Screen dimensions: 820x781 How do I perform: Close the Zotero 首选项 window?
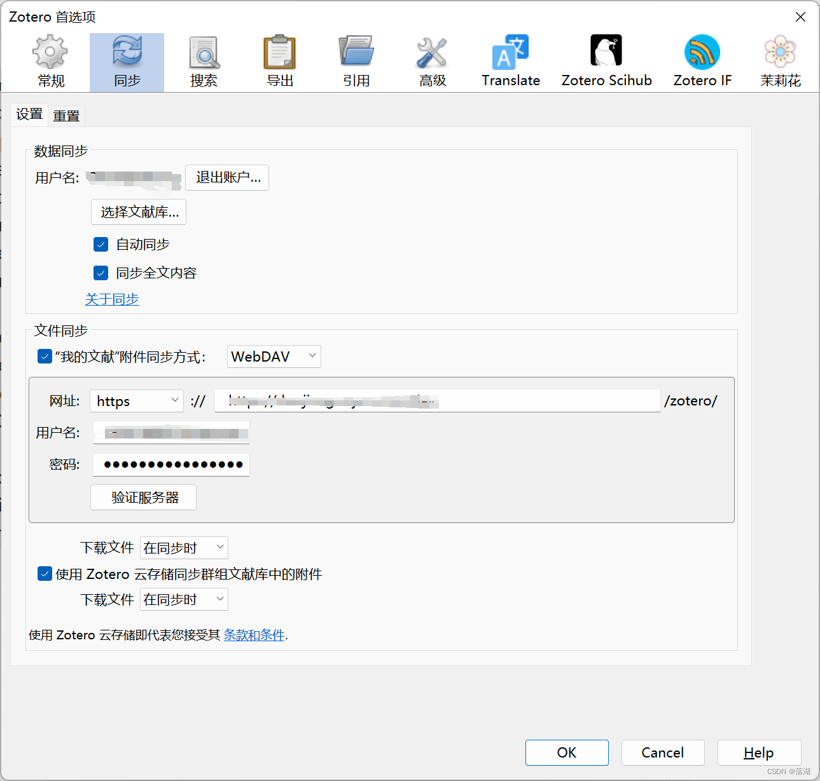coord(800,17)
